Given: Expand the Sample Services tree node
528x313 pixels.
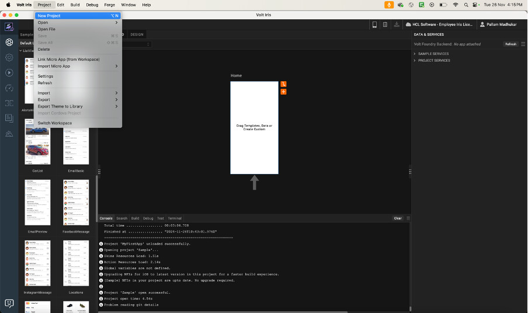Looking at the screenshot, I should point(415,54).
